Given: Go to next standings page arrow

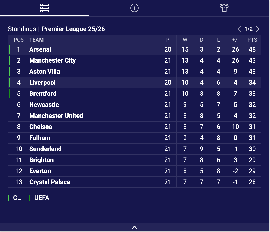Looking at the screenshot, I should click(x=258, y=29).
